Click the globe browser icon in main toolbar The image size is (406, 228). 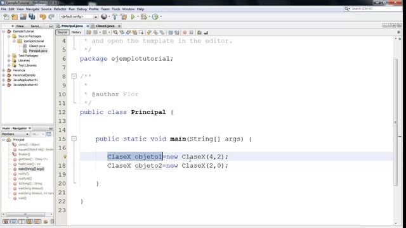104,16
